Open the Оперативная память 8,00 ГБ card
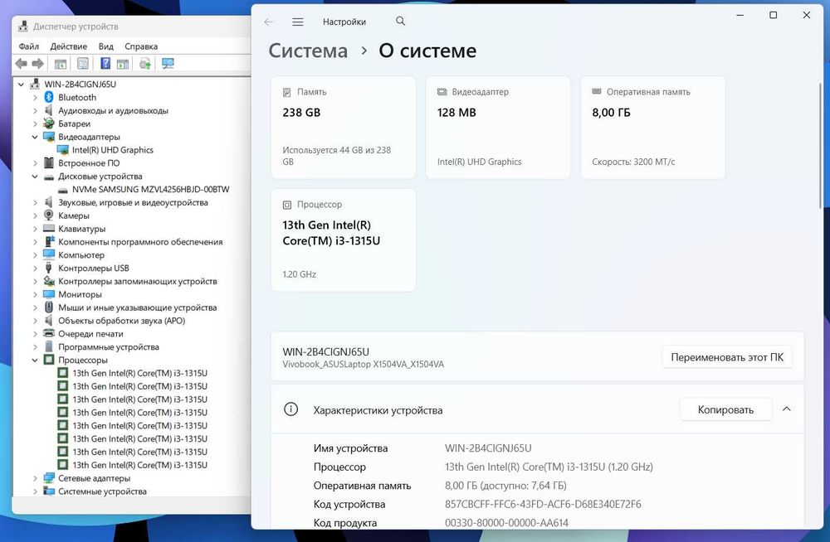 [x=652, y=128]
